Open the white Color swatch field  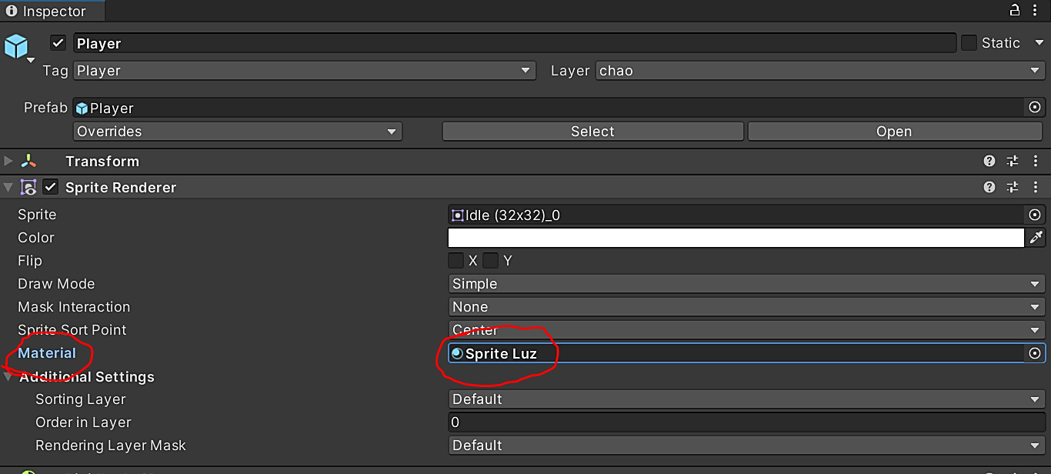(x=736, y=238)
